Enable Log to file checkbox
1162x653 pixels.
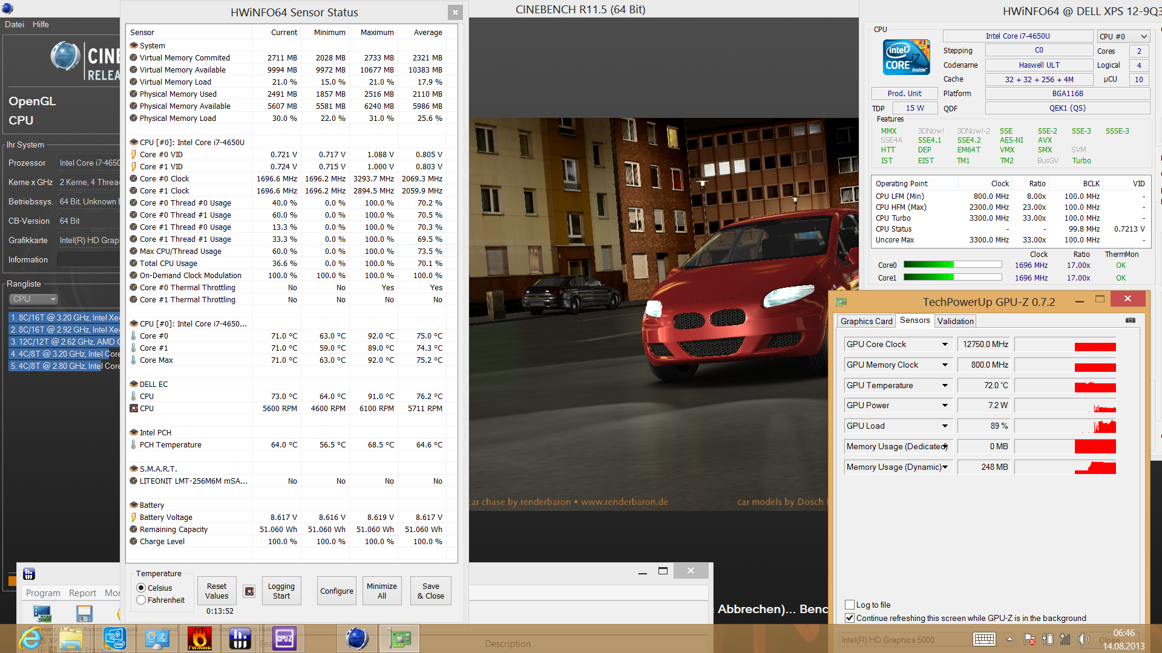[850, 605]
